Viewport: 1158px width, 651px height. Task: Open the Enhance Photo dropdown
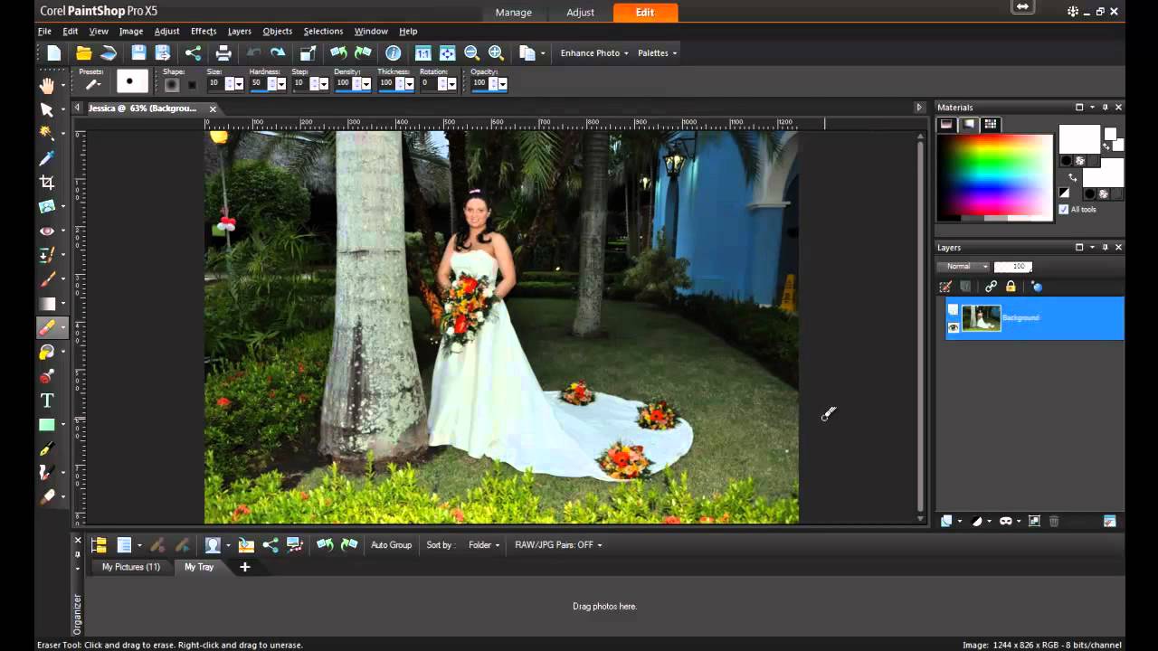pos(593,53)
